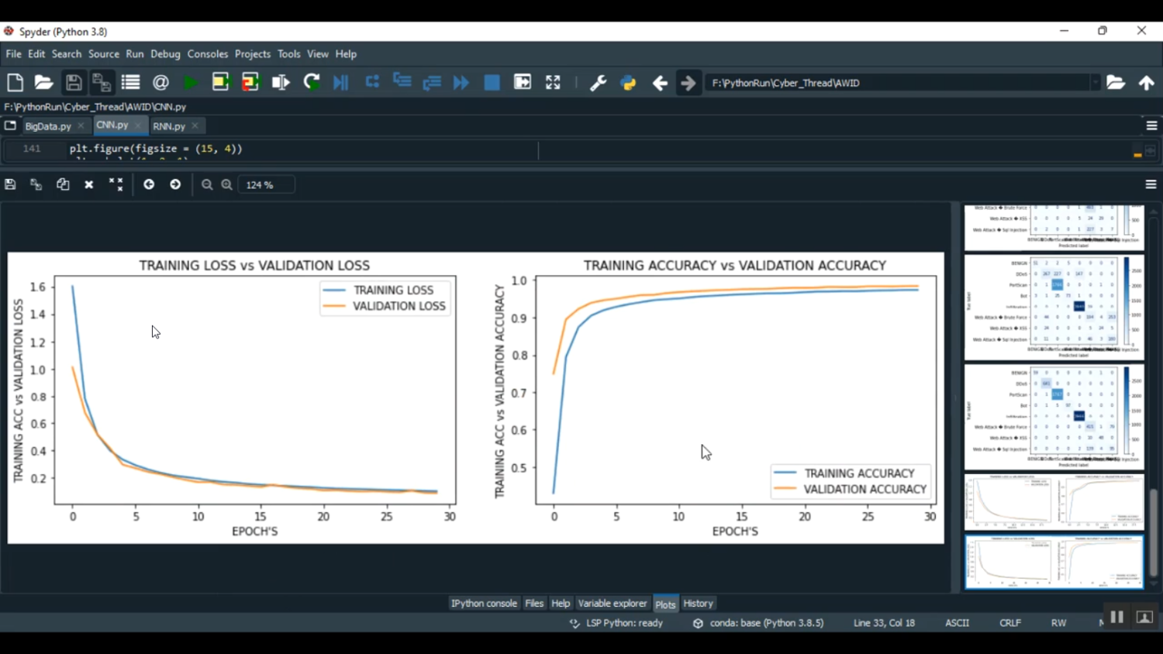The width and height of the screenshot is (1163, 654).
Task: Open the IPython console tab
Action: point(484,604)
